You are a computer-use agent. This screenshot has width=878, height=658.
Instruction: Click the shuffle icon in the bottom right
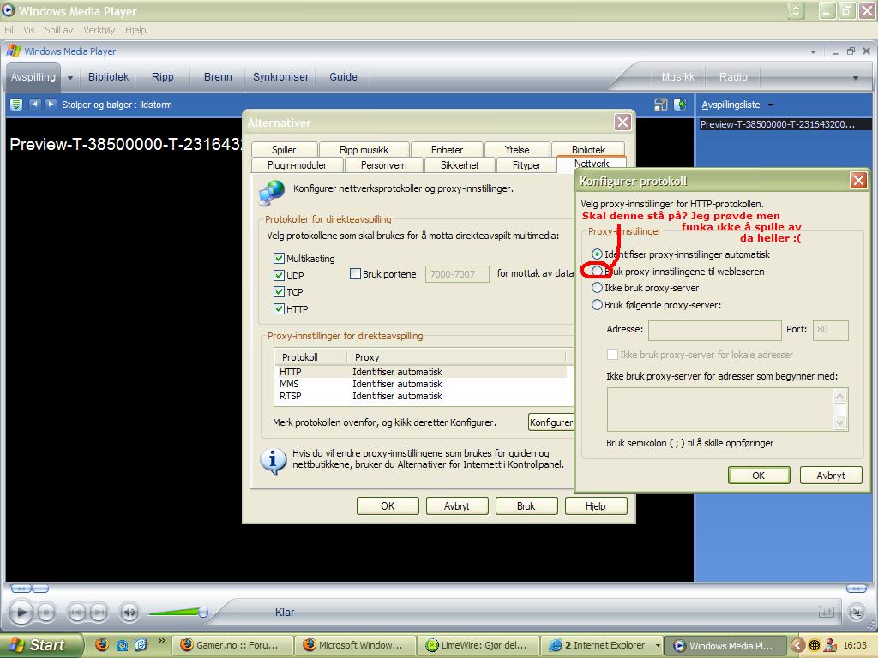(x=826, y=612)
